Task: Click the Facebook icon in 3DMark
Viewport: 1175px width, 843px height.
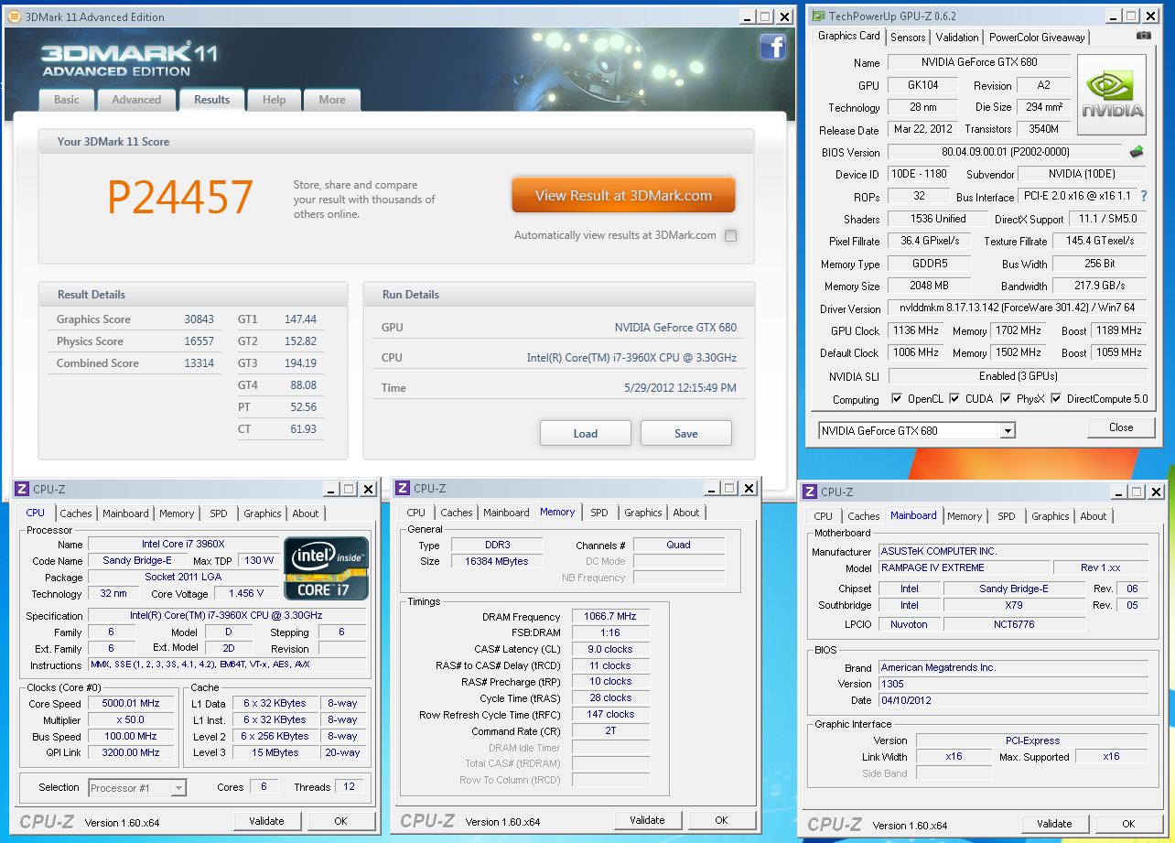Action: coord(773,47)
